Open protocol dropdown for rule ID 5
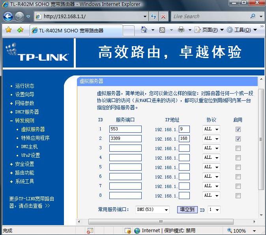The height and width of the screenshot is (235, 266). [211, 167]
